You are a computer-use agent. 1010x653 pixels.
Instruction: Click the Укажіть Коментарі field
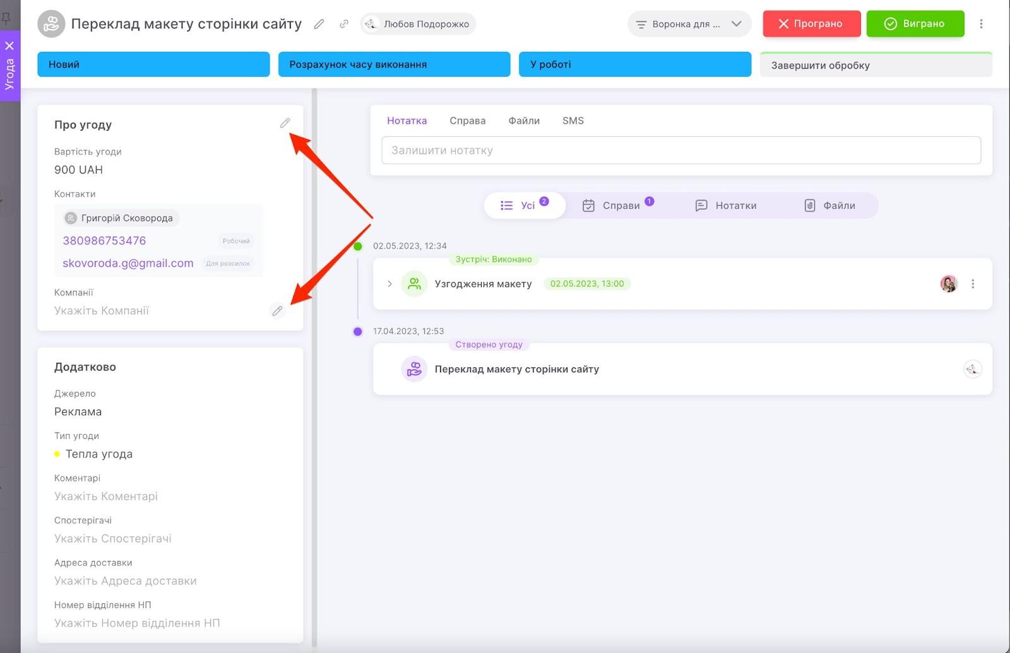(x=106, y=496)
